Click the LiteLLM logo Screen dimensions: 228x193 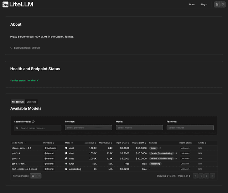[18, 4]
